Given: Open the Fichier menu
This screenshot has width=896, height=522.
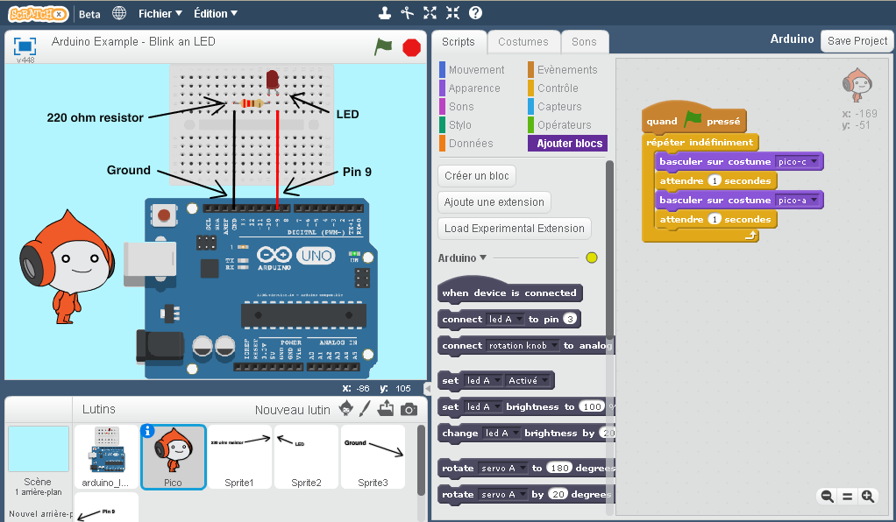Looking at the screenshot, I should click(x=160, y=14).
